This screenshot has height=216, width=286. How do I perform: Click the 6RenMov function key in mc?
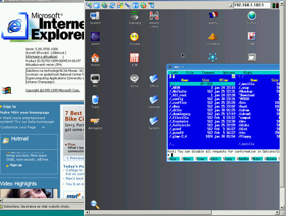pyautogui.click(x=243, y=159)
